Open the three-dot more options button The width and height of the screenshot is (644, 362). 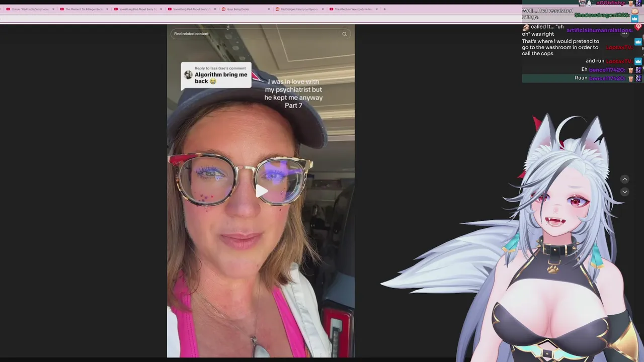[x=625, y=33]
